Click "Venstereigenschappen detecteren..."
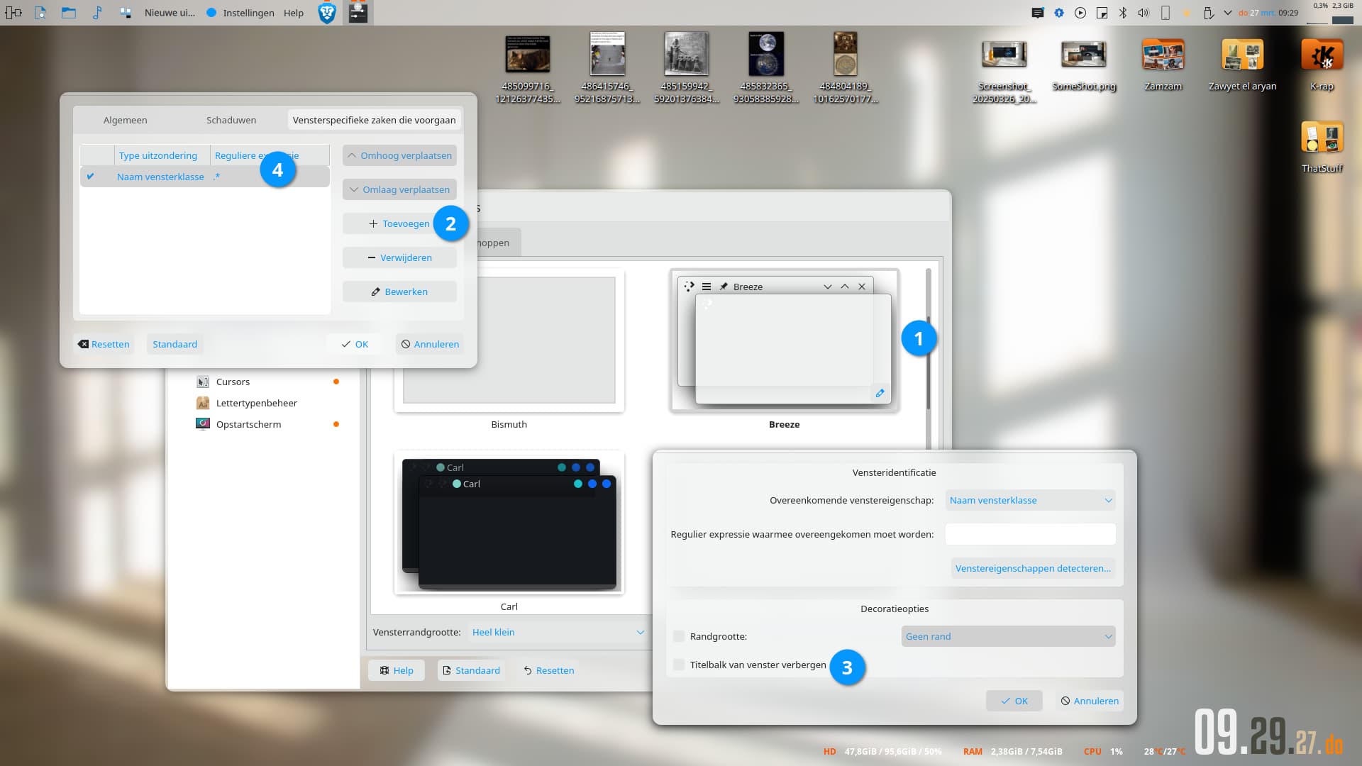This screenshot has width=1362, height=766. [1033, 568]
